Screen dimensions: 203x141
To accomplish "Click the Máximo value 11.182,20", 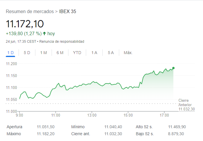I will coord(46,134).
